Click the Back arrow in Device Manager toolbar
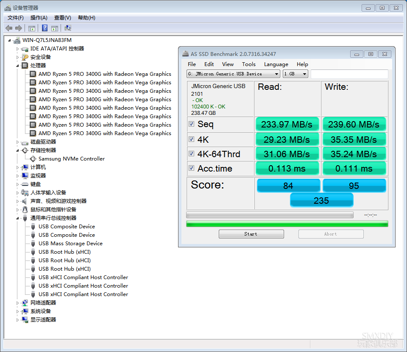Screen dimensions: 407x352 coord(9,28)
